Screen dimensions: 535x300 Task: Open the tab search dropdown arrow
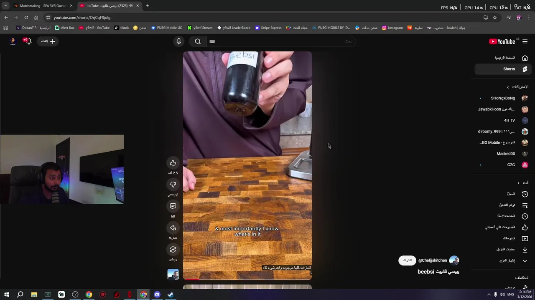[x=5, y=6]
